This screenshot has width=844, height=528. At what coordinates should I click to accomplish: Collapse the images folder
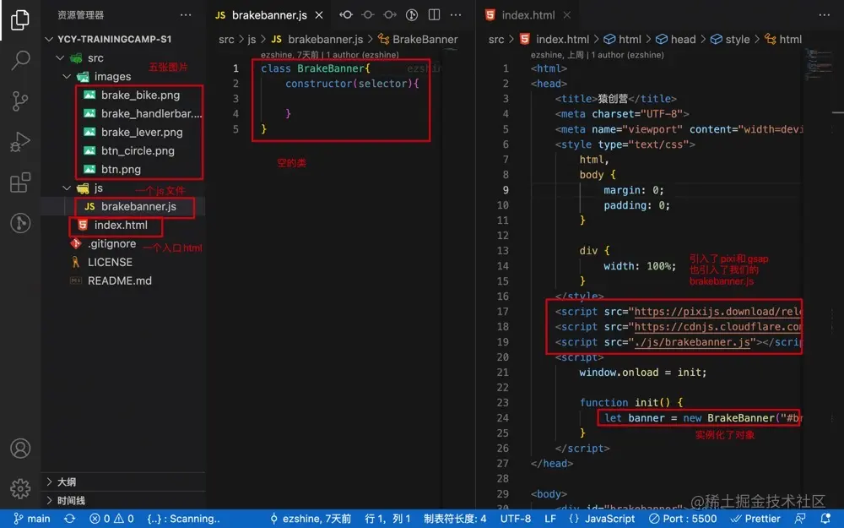(67, 77)
